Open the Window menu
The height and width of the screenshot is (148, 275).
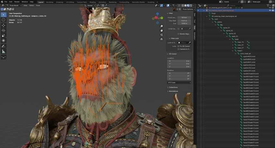tap(24, 2)
